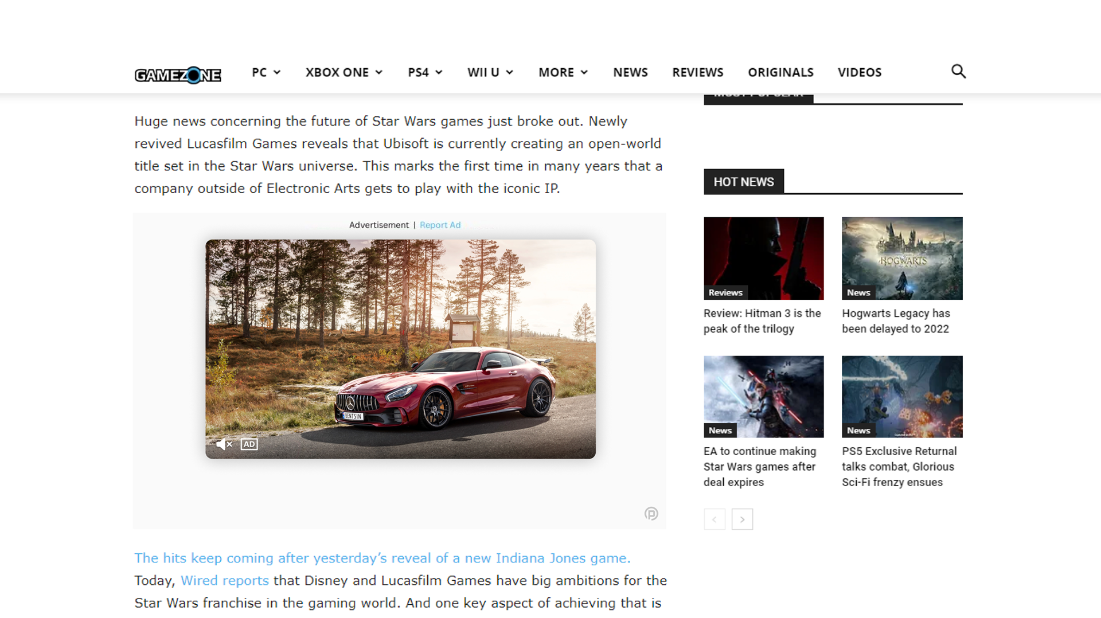Click the Hitman 3 thumbnail image
The height and width of the screenshot is (618, 1101).
[764, 258]
